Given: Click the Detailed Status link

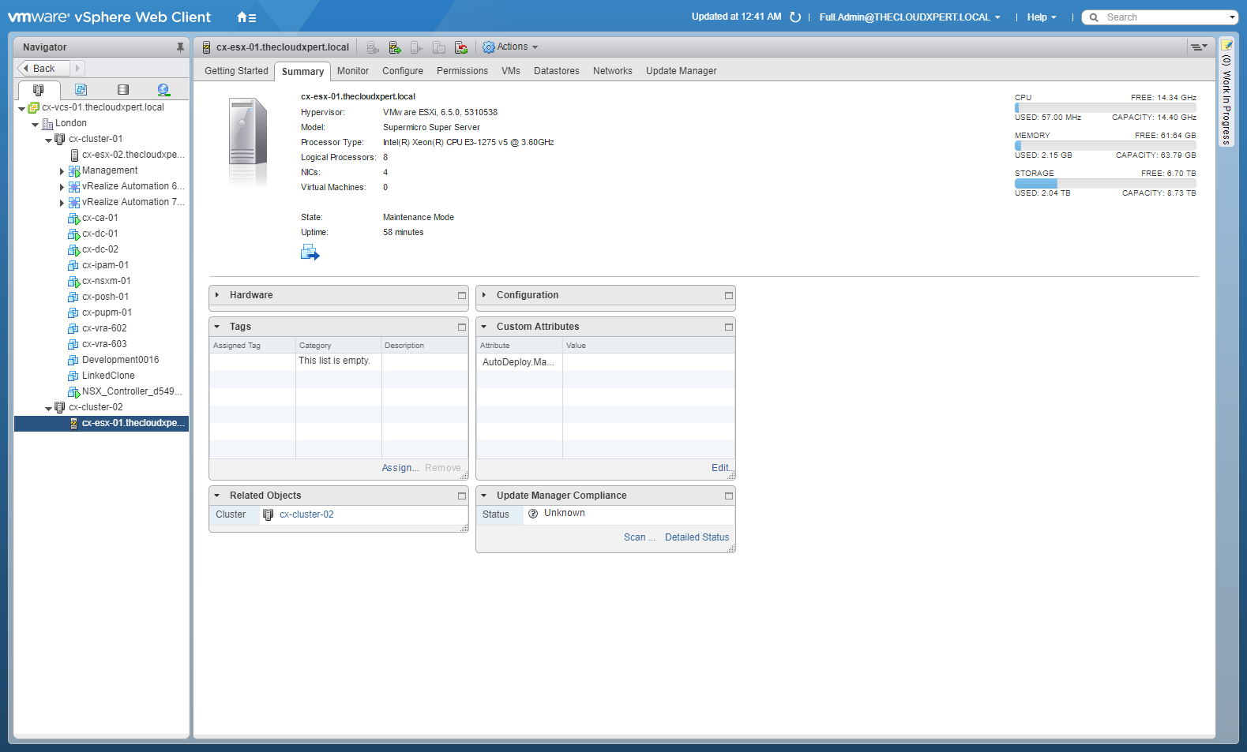Looking at the screenshot, I should click(x=697, y=537).
